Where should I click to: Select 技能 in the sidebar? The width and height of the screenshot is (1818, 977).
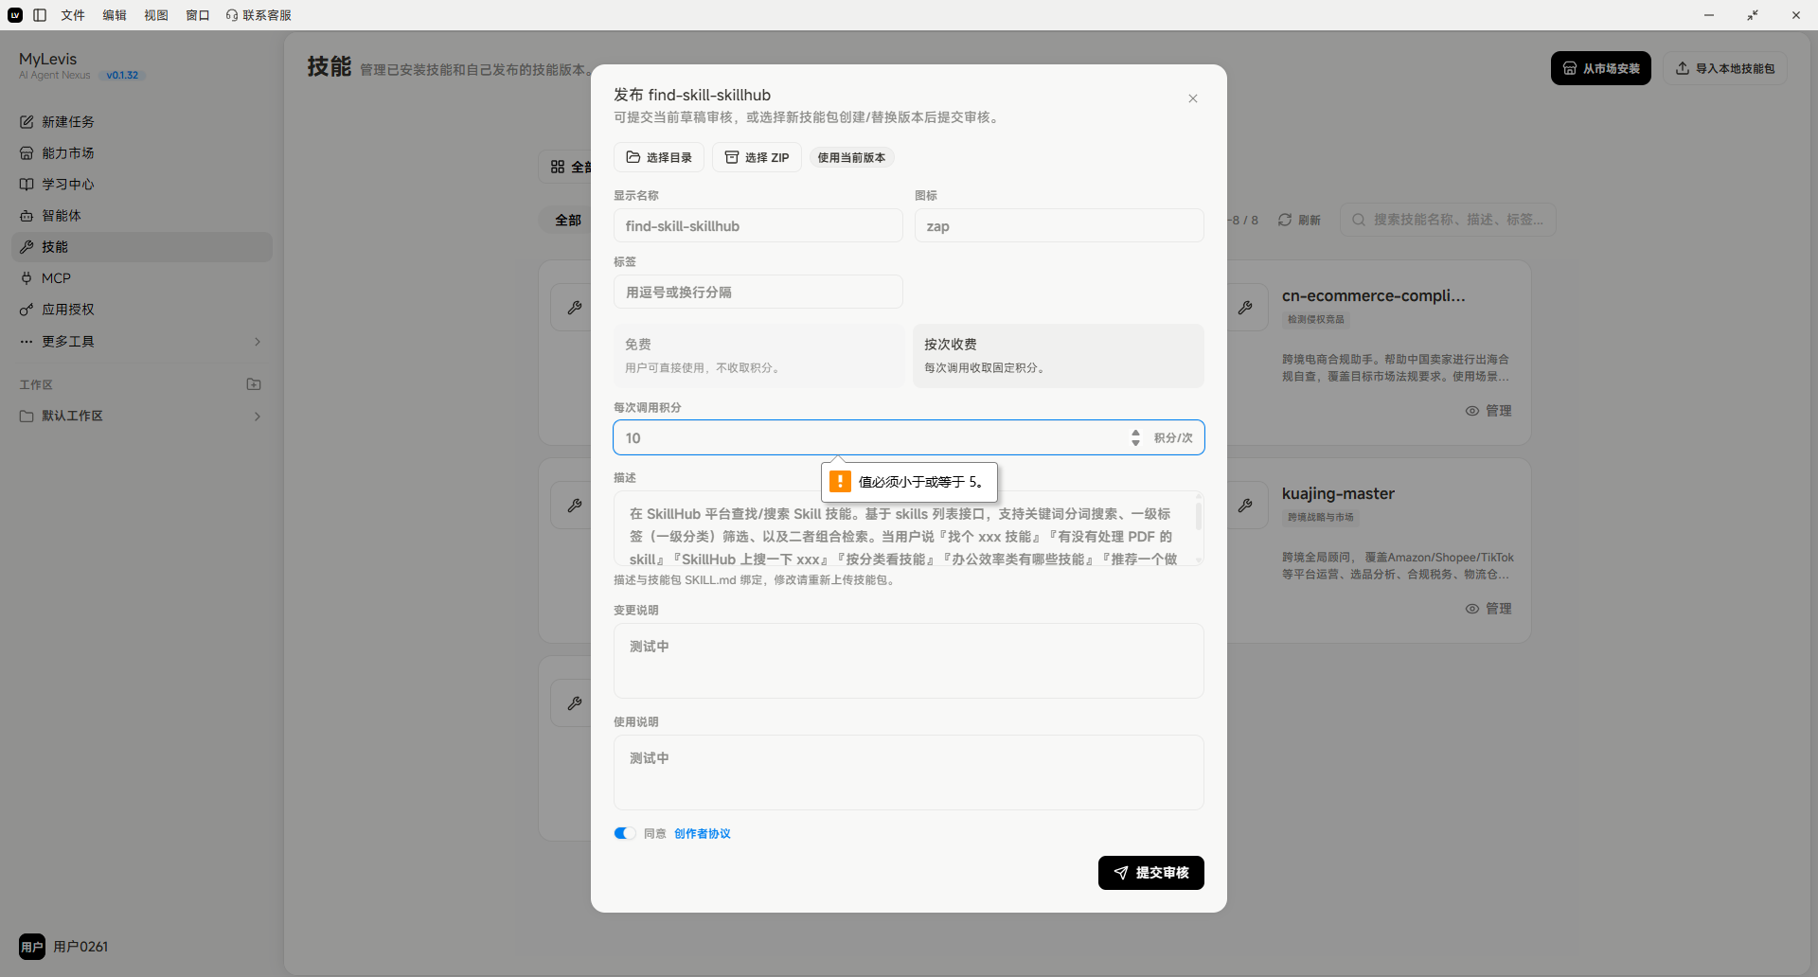(x=142, y=247)
